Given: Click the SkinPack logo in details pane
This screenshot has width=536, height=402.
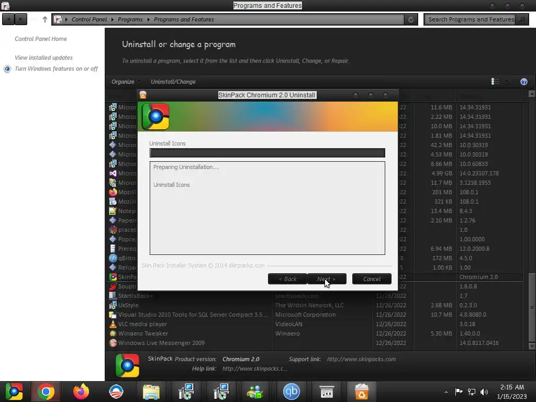Looking at the screenshot, I should tap(128, 365).
